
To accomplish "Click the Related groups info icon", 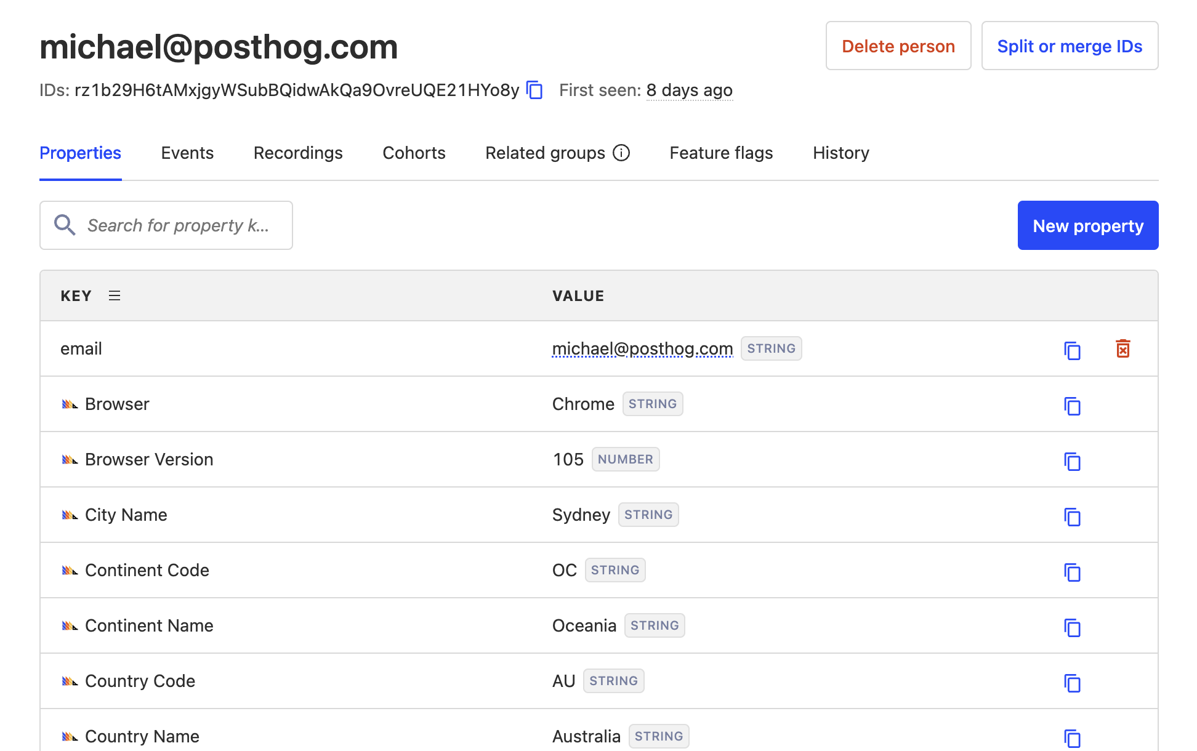I will point(621,153).
